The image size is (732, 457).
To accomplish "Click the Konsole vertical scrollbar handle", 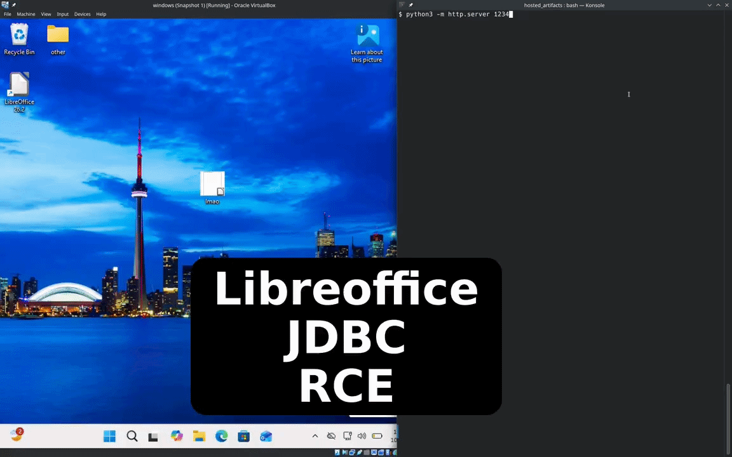I will (729, 419).
